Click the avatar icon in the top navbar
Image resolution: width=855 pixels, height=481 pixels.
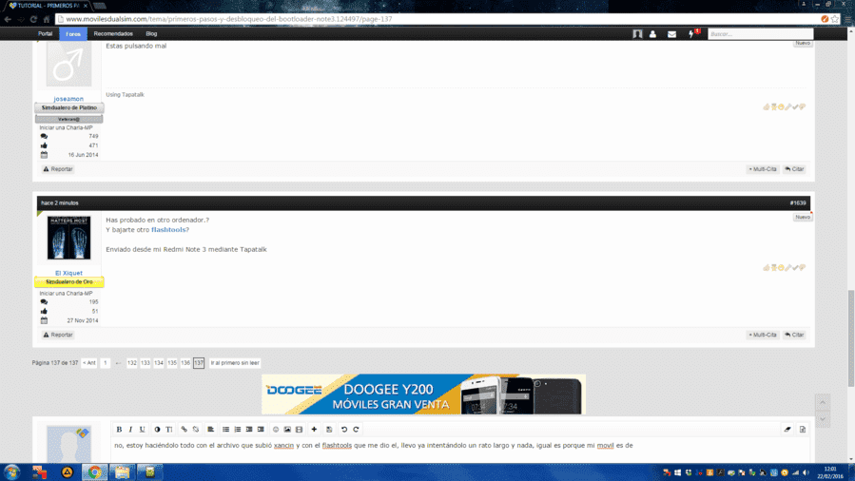tap(637, 34)
